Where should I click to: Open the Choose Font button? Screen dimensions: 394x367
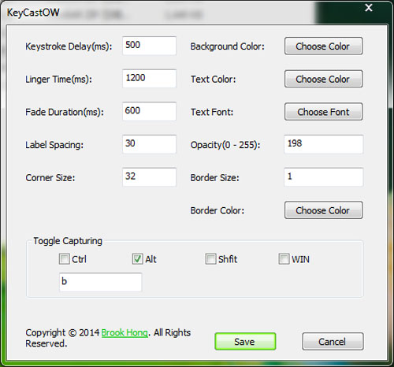click(324, 112)
